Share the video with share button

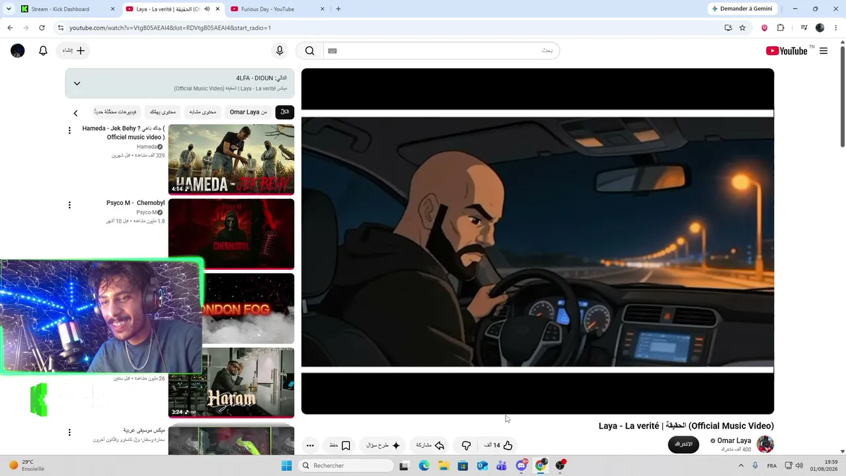coord(430,446)
